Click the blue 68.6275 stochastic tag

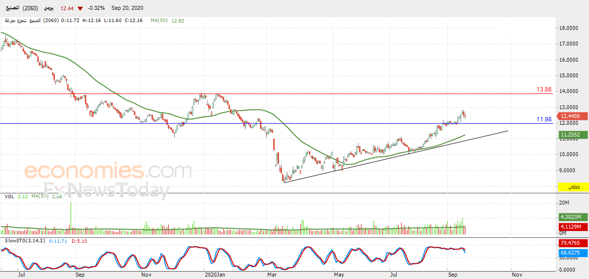coord(569,253)
